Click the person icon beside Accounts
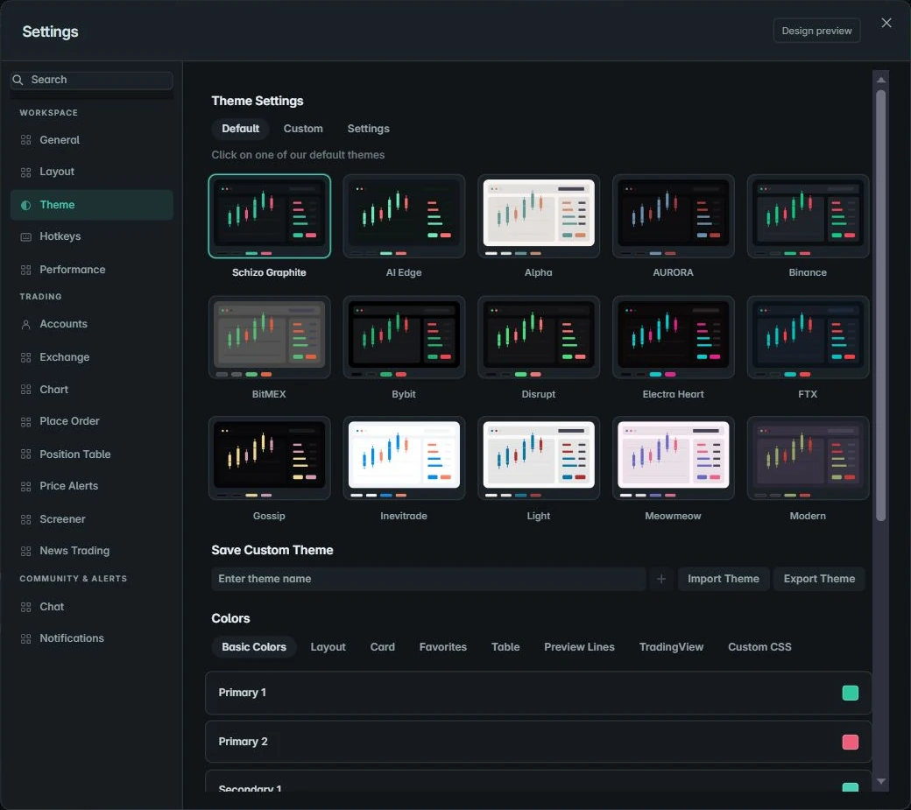This screenshot has height=810, width=911. 25,325
